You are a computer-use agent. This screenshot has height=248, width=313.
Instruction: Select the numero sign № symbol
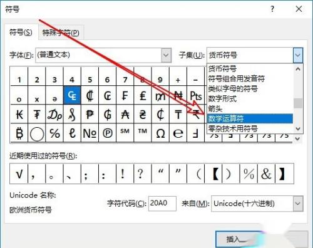pos(90,133)
